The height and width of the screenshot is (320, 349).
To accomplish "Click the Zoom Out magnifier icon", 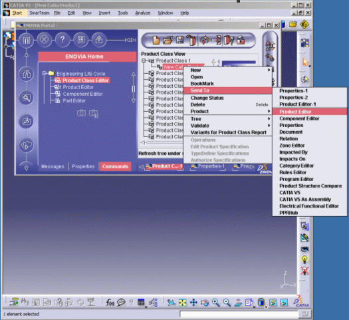I will 227,303.
